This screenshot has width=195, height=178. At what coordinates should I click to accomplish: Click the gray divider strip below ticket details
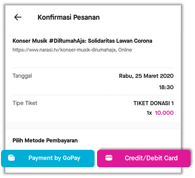click(93, 125)
